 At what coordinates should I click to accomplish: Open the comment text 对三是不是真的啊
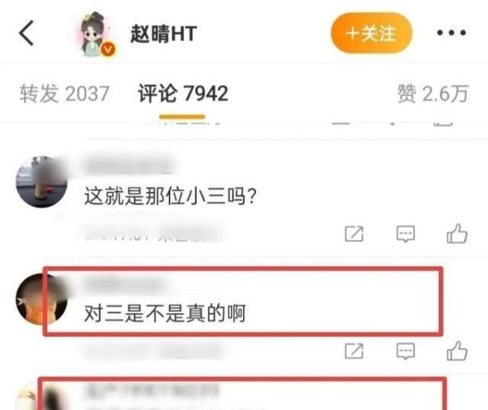165,313
